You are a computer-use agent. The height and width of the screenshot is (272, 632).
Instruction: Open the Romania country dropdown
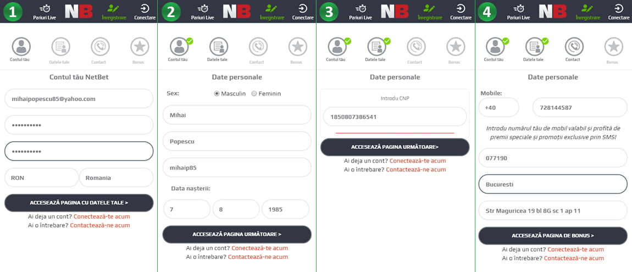click(116, 177)
